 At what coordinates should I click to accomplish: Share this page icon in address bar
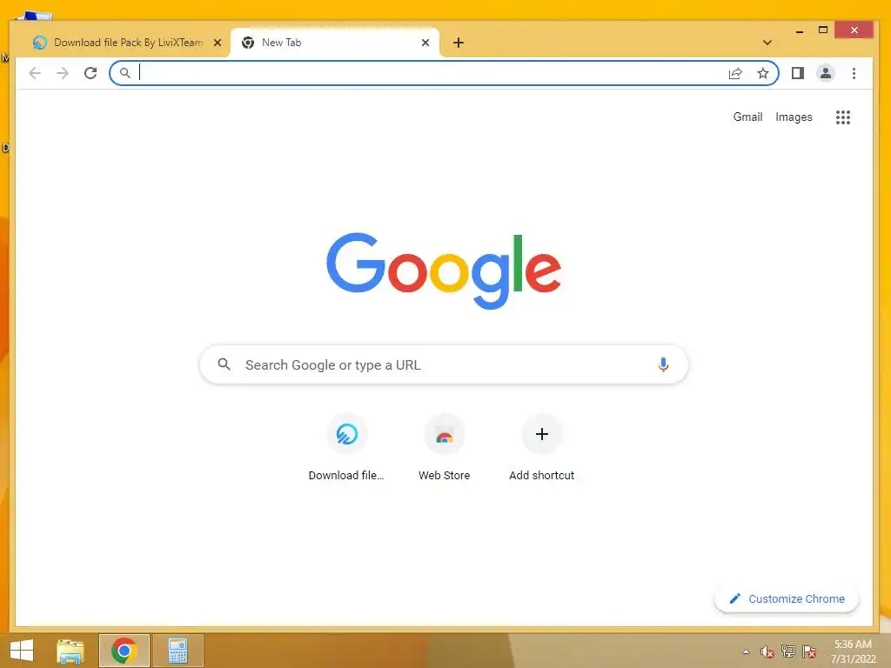pos(735,73)
